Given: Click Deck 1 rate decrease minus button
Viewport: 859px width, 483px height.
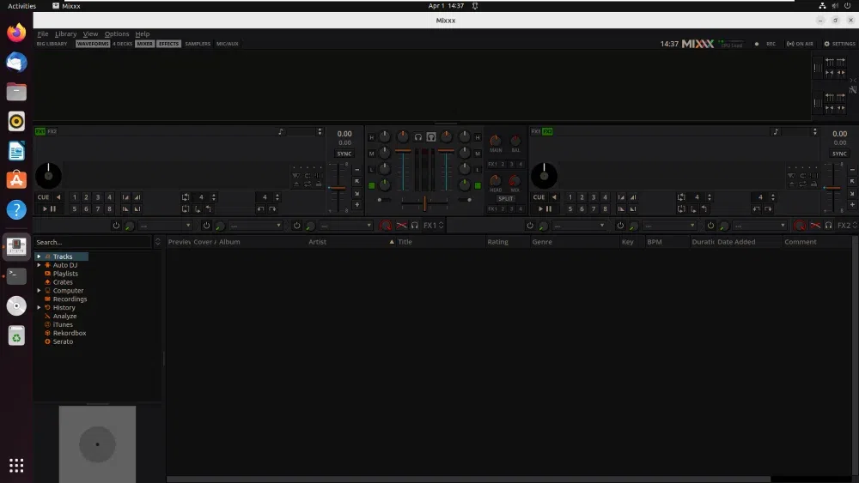Looking at the screenshot, I should [x=357, y=170].
